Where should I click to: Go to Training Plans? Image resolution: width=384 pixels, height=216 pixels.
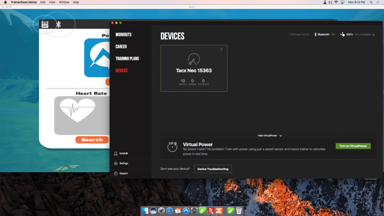[127, 58]
